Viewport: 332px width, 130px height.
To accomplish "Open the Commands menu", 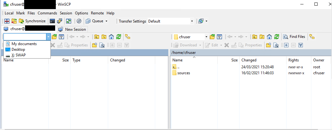I will pos(47,13).
